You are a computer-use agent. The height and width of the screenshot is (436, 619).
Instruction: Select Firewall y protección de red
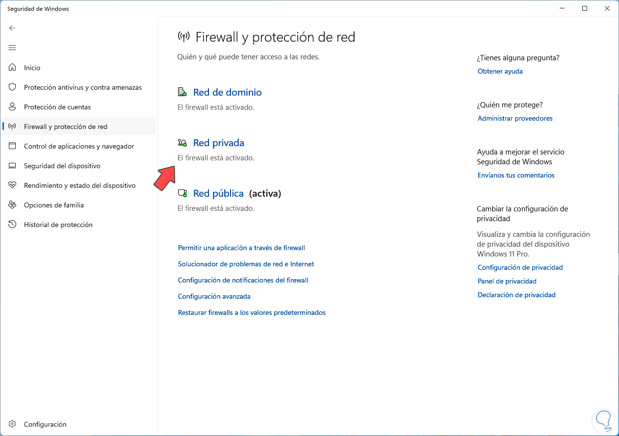66,127
